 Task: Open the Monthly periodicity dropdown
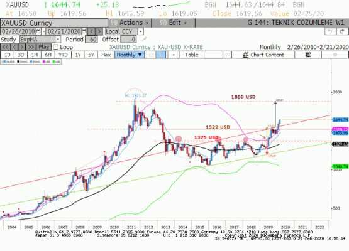[130, 55]
